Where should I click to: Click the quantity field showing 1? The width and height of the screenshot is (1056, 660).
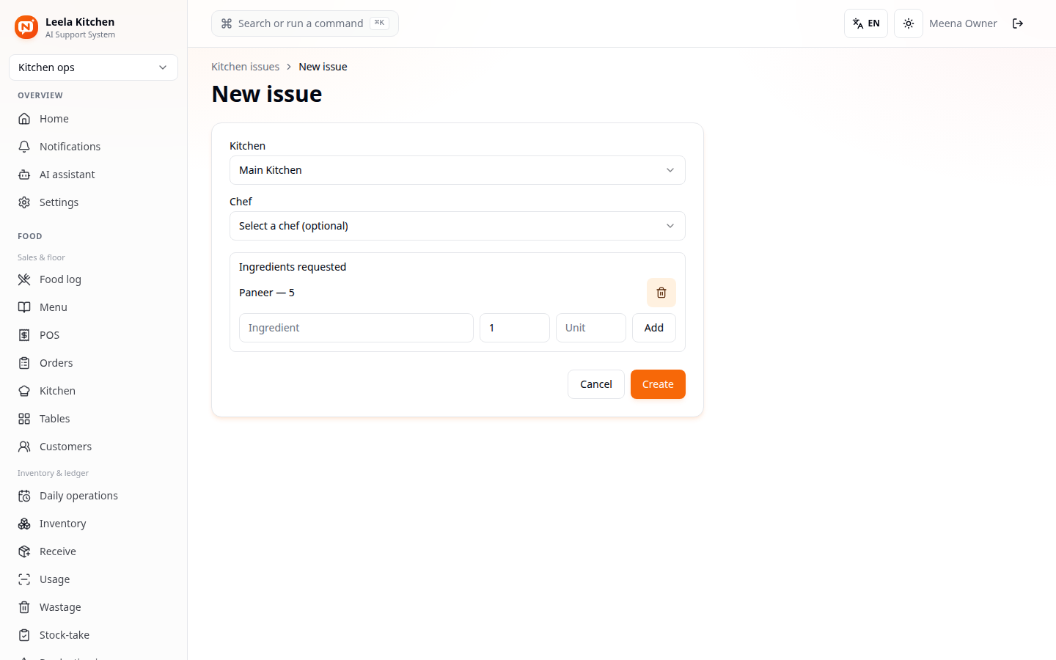[515, 328]
